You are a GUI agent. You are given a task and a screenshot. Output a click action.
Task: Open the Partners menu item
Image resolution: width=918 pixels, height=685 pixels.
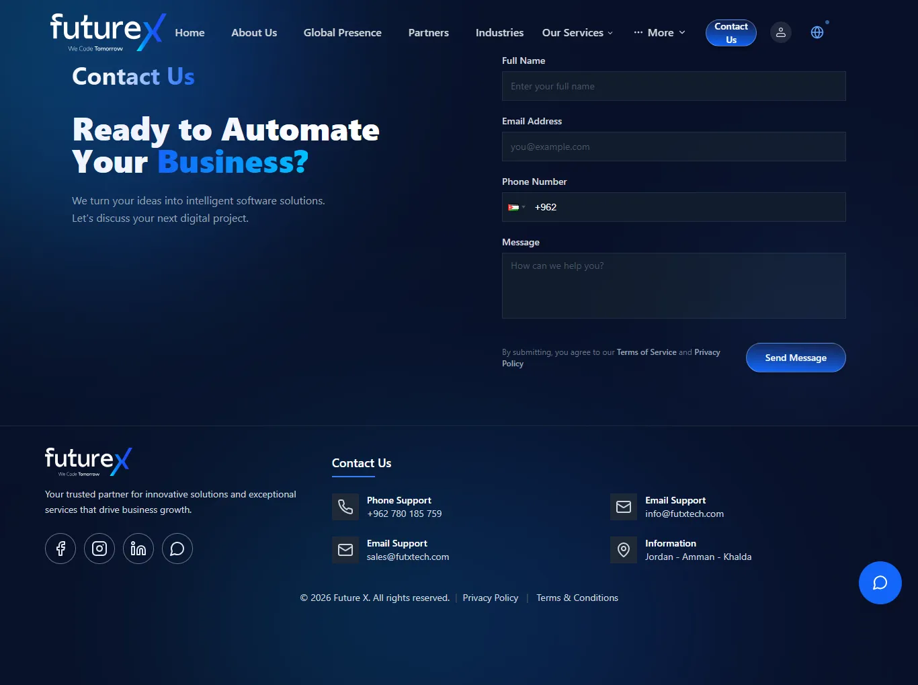[429, 32]
